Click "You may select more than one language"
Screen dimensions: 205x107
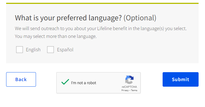(56, 36)
